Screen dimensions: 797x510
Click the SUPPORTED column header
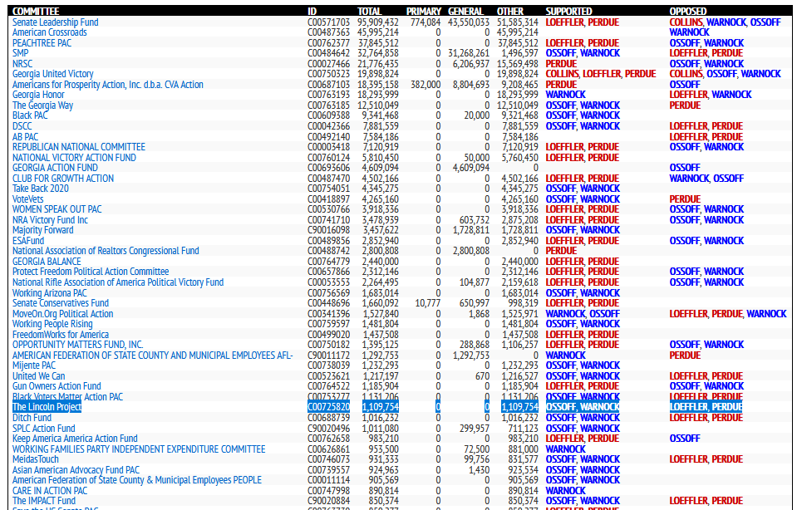click(x=568, y=11)
